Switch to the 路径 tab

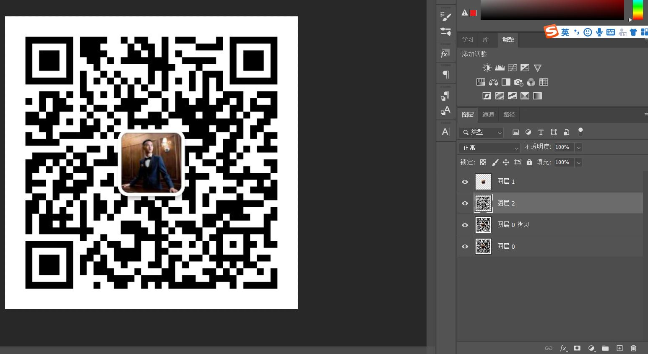click(509, 115)
